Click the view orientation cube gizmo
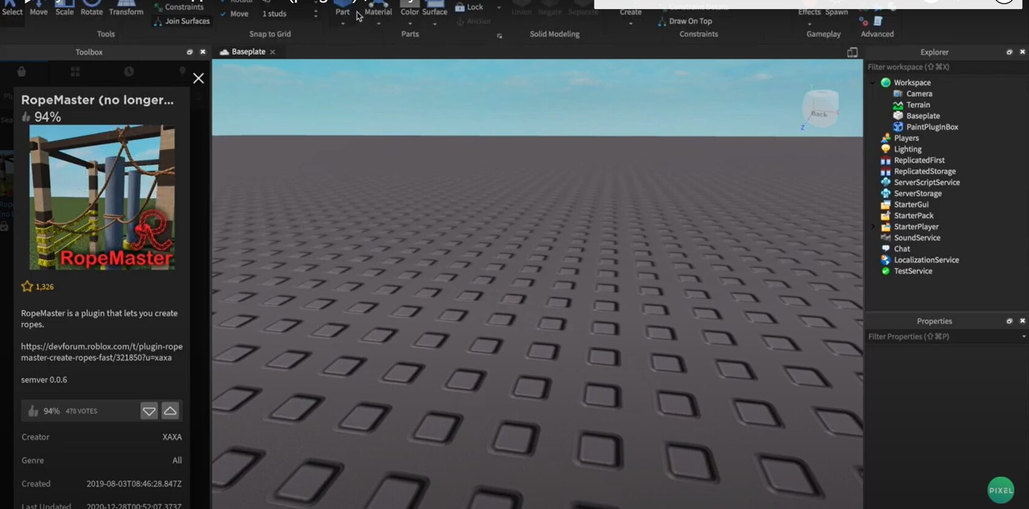Screen dimensions: 1029x509 pyautogui.click(x=820, y=108)
